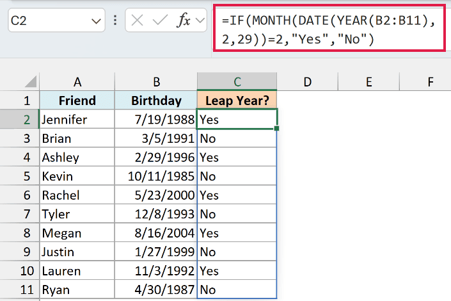Click the birthday 5/23/2000
This screenshot has height=301, width=451.
pyautogui.click(x=156, y=195)
